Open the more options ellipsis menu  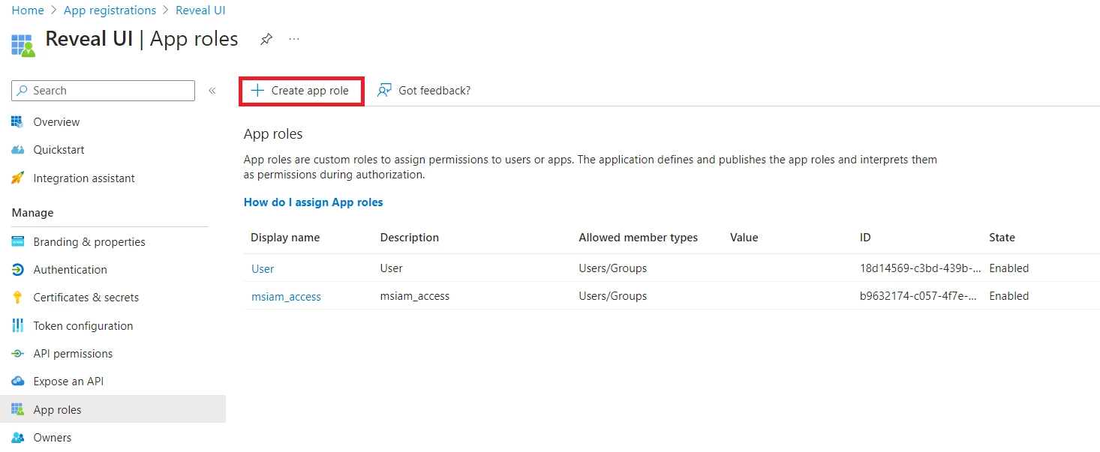[294, 39]
